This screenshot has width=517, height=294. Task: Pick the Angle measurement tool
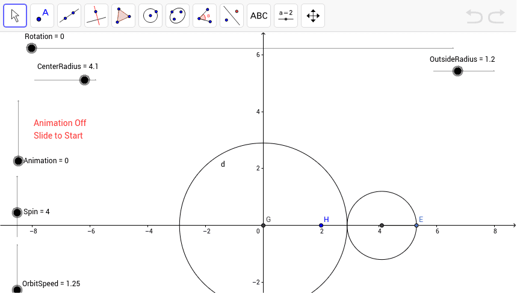(205, 16)
